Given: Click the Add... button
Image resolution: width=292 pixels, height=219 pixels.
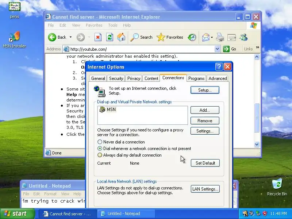Looking at the screenshot, I should tap(205, 110).
